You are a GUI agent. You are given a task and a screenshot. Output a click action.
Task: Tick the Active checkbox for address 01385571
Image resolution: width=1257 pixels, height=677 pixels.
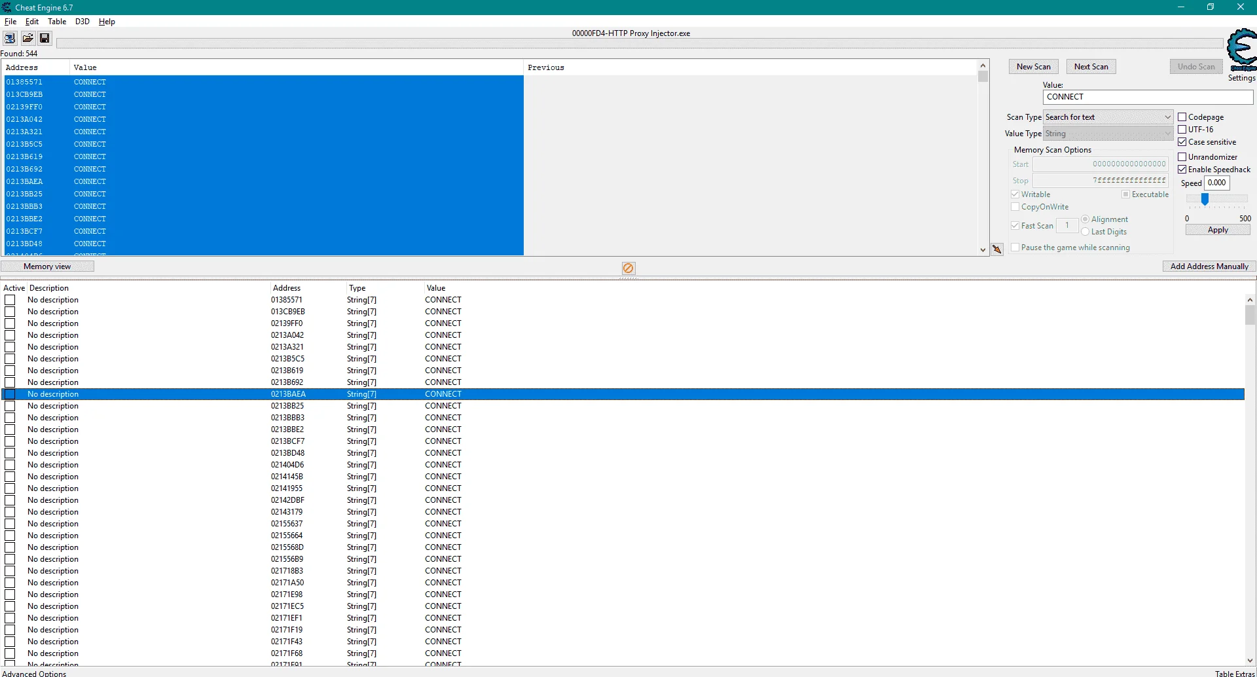[10, 300]
